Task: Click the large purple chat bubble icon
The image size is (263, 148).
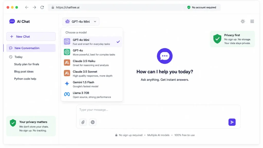Action: [x=165, y=56]
